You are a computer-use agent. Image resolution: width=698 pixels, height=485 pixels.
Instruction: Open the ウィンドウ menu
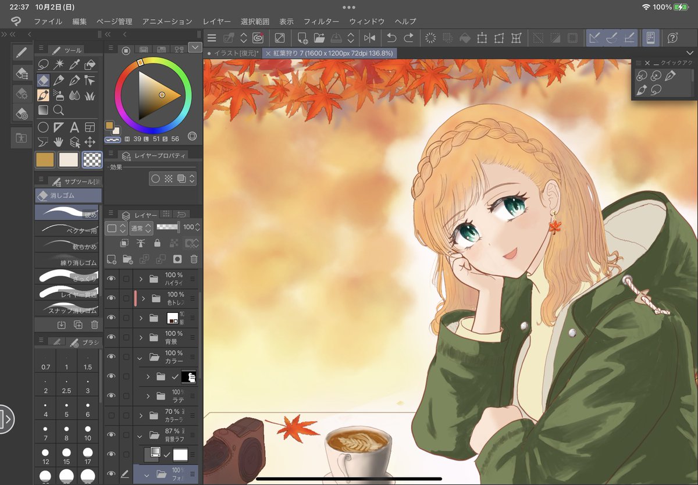point(366,22)
